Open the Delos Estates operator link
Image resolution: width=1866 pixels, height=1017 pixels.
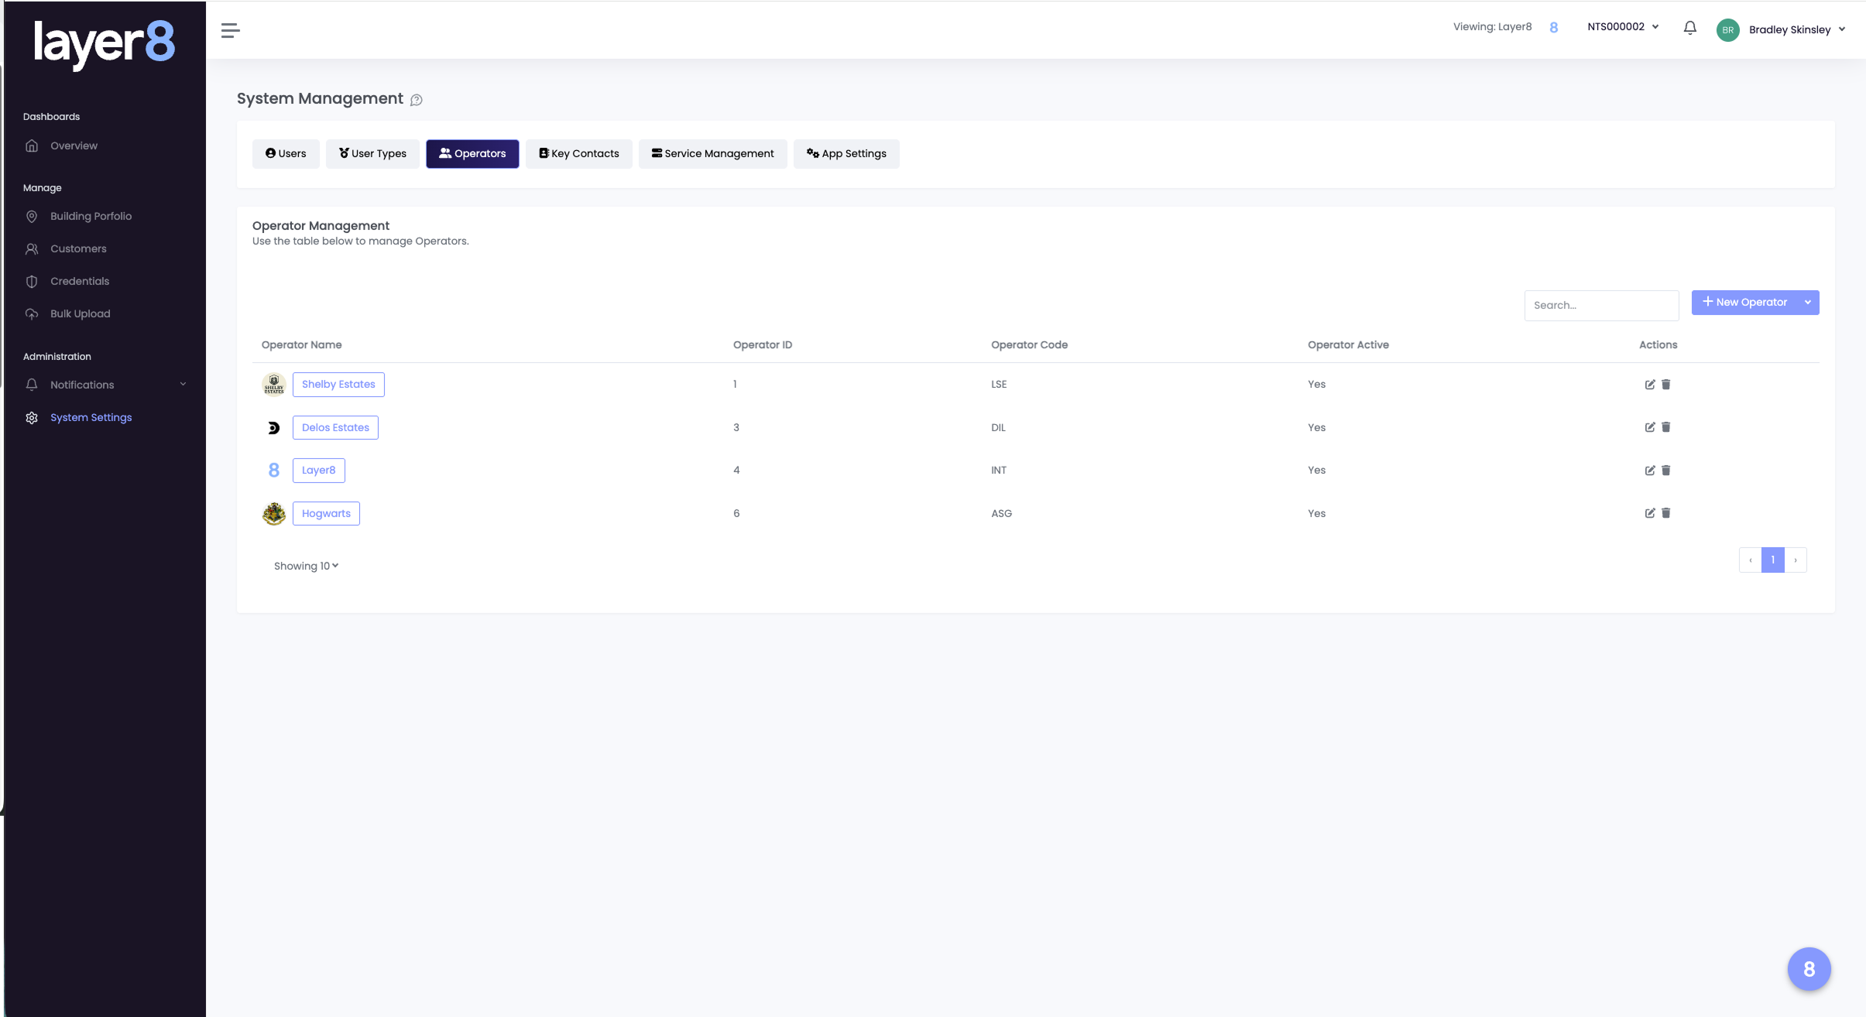click(x=335, y=427)
